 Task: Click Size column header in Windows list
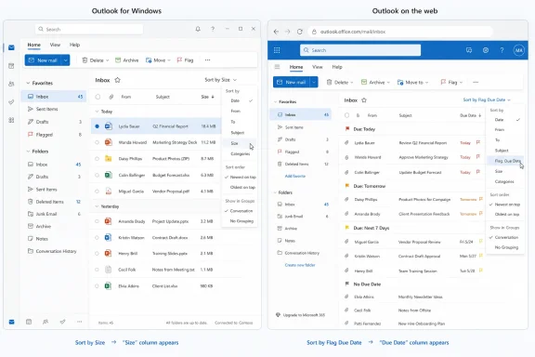[207, 97]
